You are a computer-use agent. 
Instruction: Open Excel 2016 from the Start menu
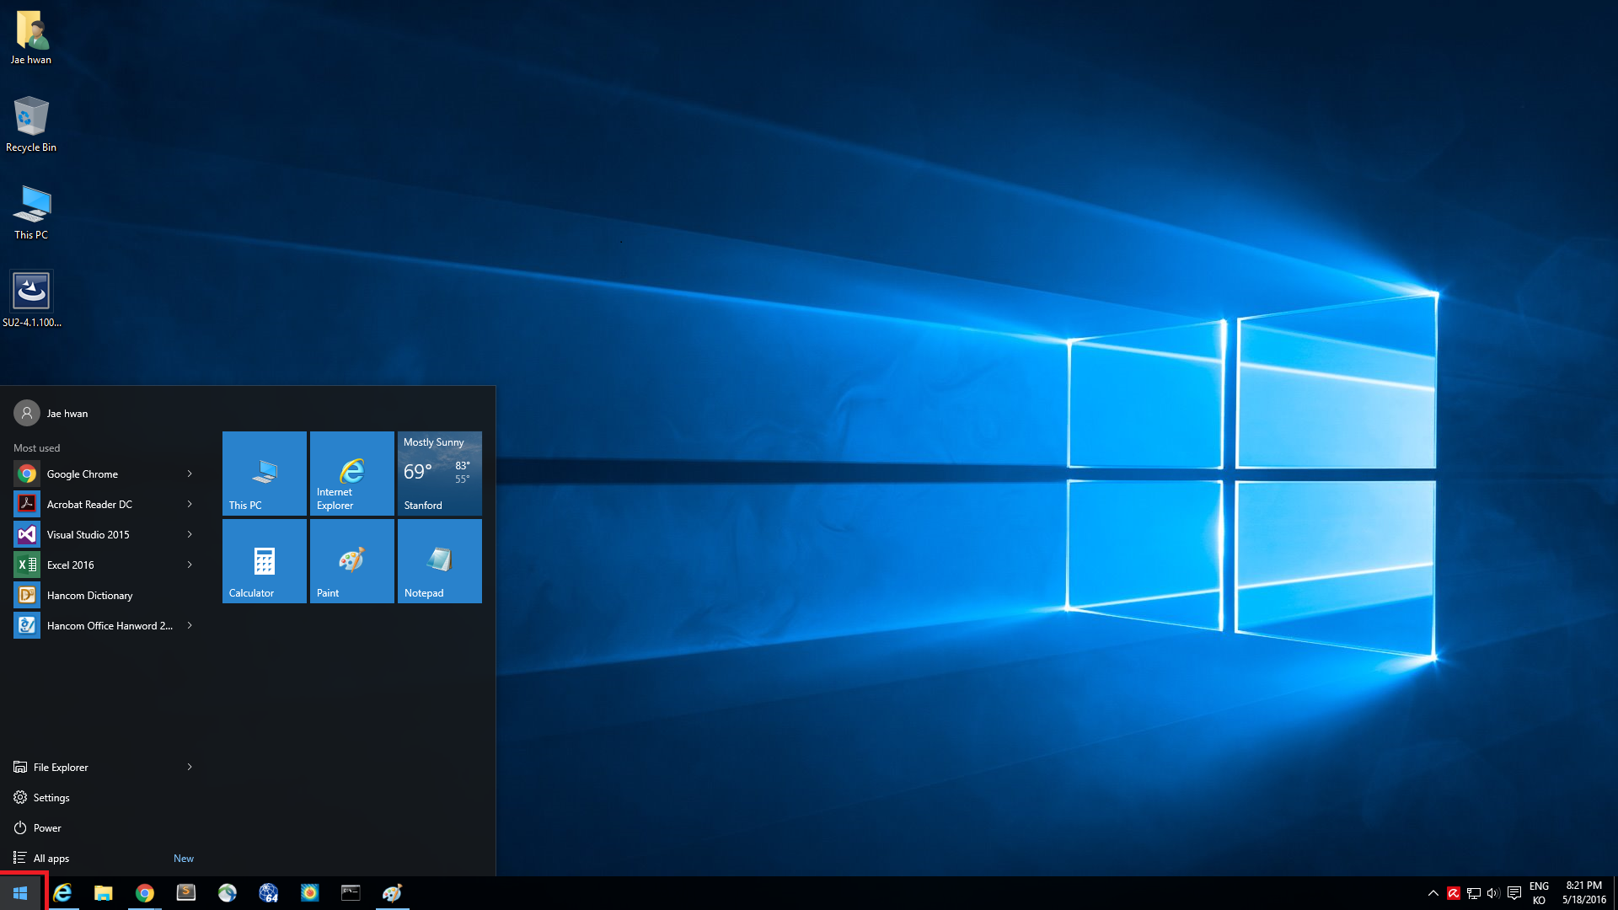coord(71,565)
